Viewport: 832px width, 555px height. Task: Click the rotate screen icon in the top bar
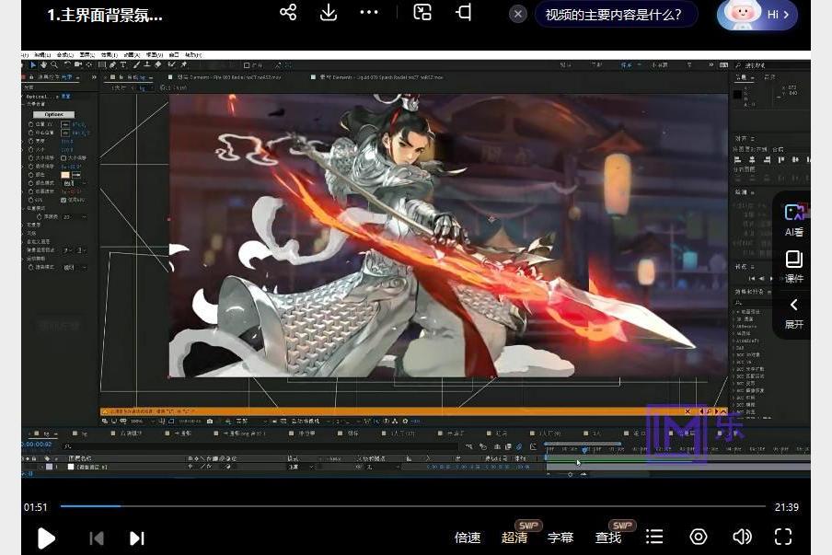(464, 12)
